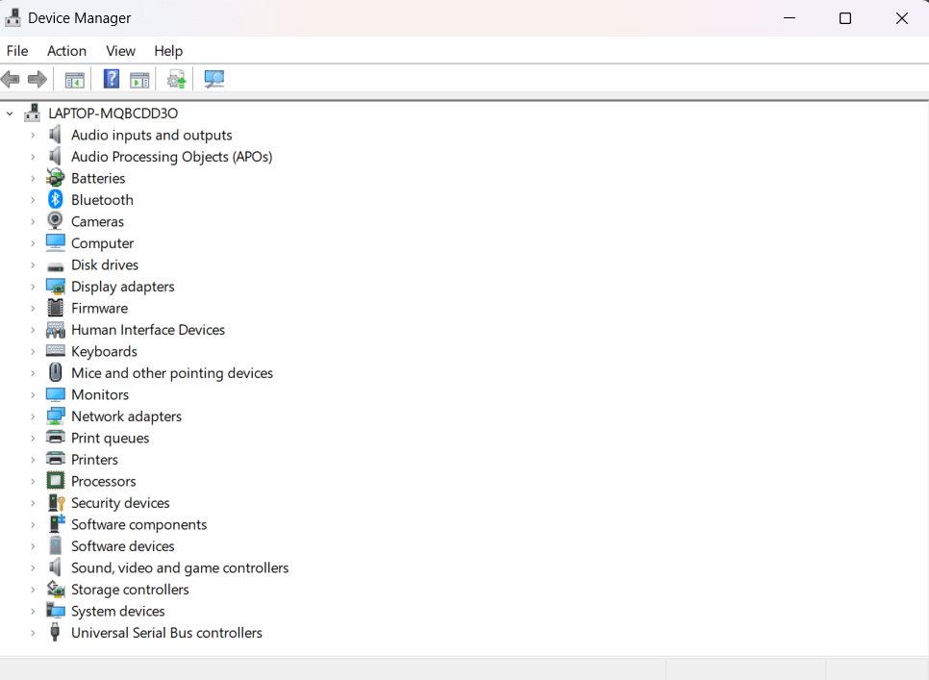Viewport: 929px width, 680px height.
Task: Click the Cameras webcam icon
Action: coord(56,221)
